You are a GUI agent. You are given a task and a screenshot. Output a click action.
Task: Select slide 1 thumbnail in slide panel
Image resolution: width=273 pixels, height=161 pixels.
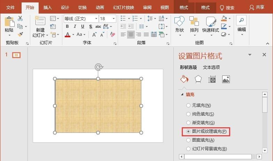coord(16,55)
